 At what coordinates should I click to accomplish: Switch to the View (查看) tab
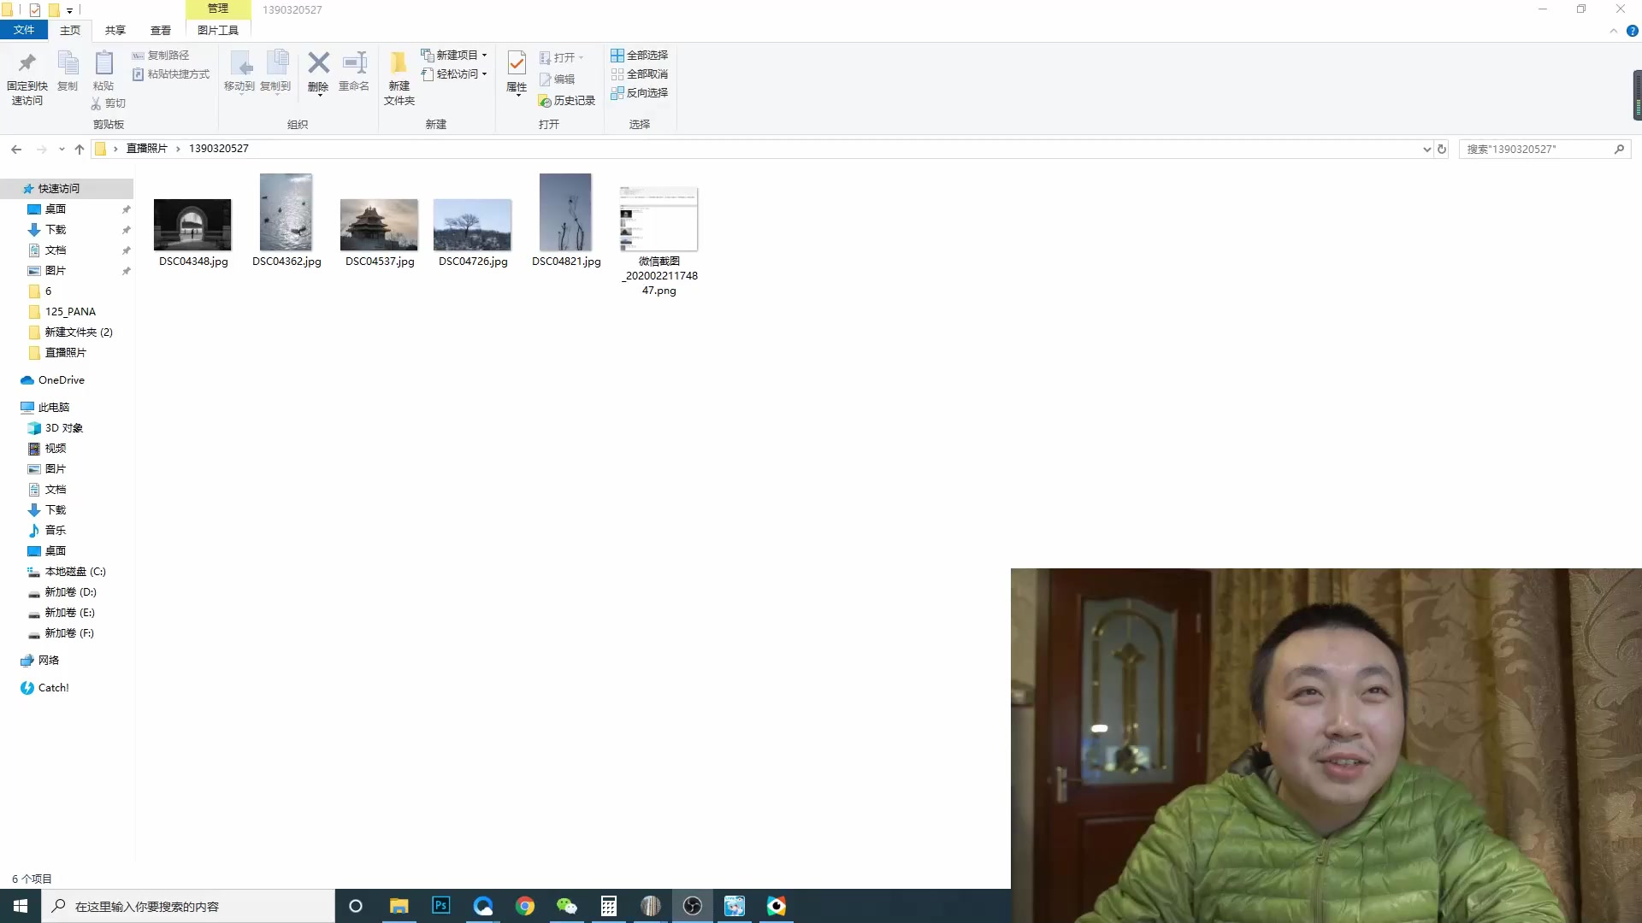pyautogui.click(x=161, y=30)
